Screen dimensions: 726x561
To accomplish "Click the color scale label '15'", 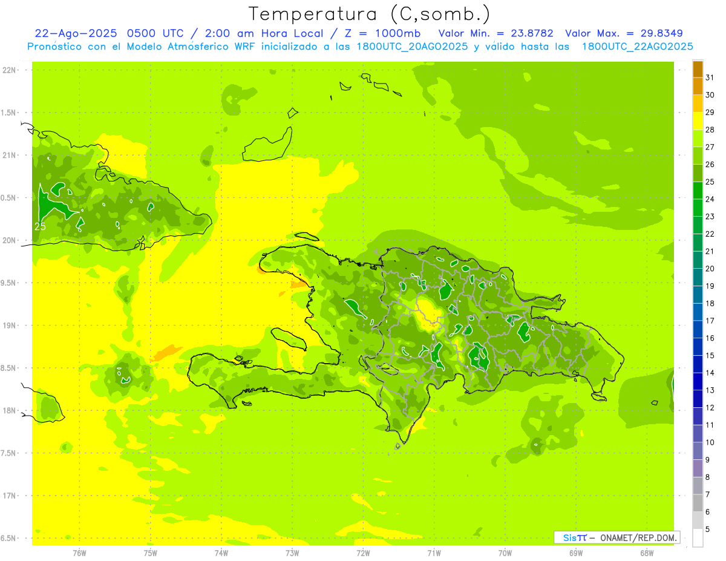I will coord(710,356).
